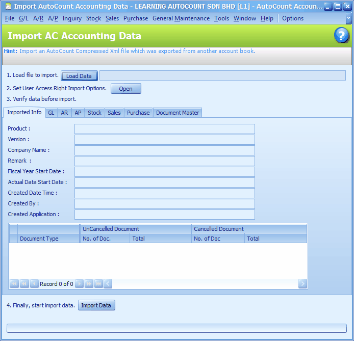Open the Stock menu in the menu bar
The width and height of the screenshot is (354, 341).
pyautogui.click(x=93, y=18)
